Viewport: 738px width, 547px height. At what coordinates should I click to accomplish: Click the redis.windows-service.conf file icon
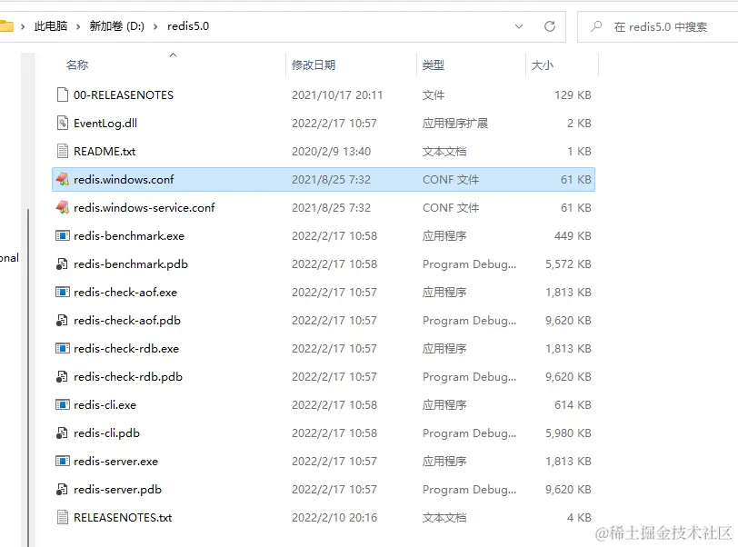coord(63,207)
